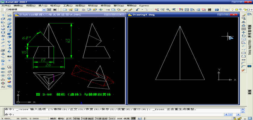Click the Polysolid tool in modeling toolbar
The height and width of the screenshot is (120, 253).
pos(3,15)
